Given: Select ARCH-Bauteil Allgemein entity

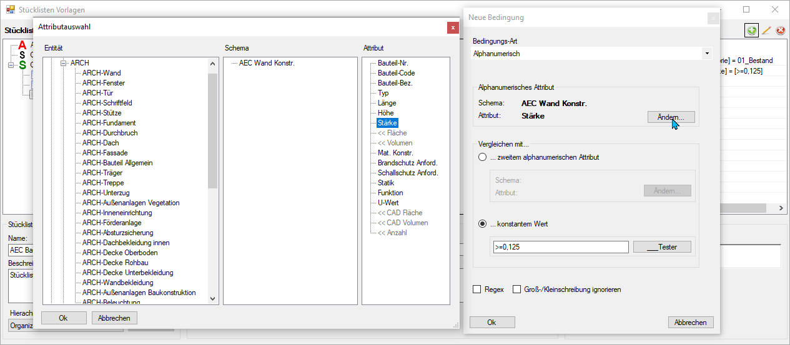Looking at the screenshot, I should coord(117,163).
